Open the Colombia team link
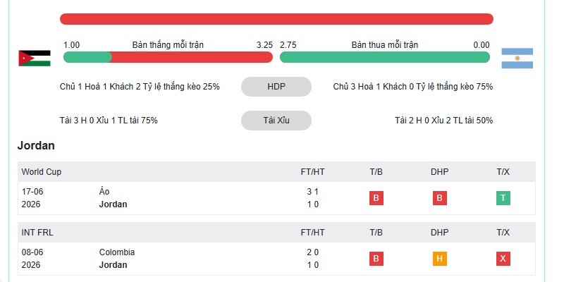The height and width of the screenshot is (282, 564). 117,252
